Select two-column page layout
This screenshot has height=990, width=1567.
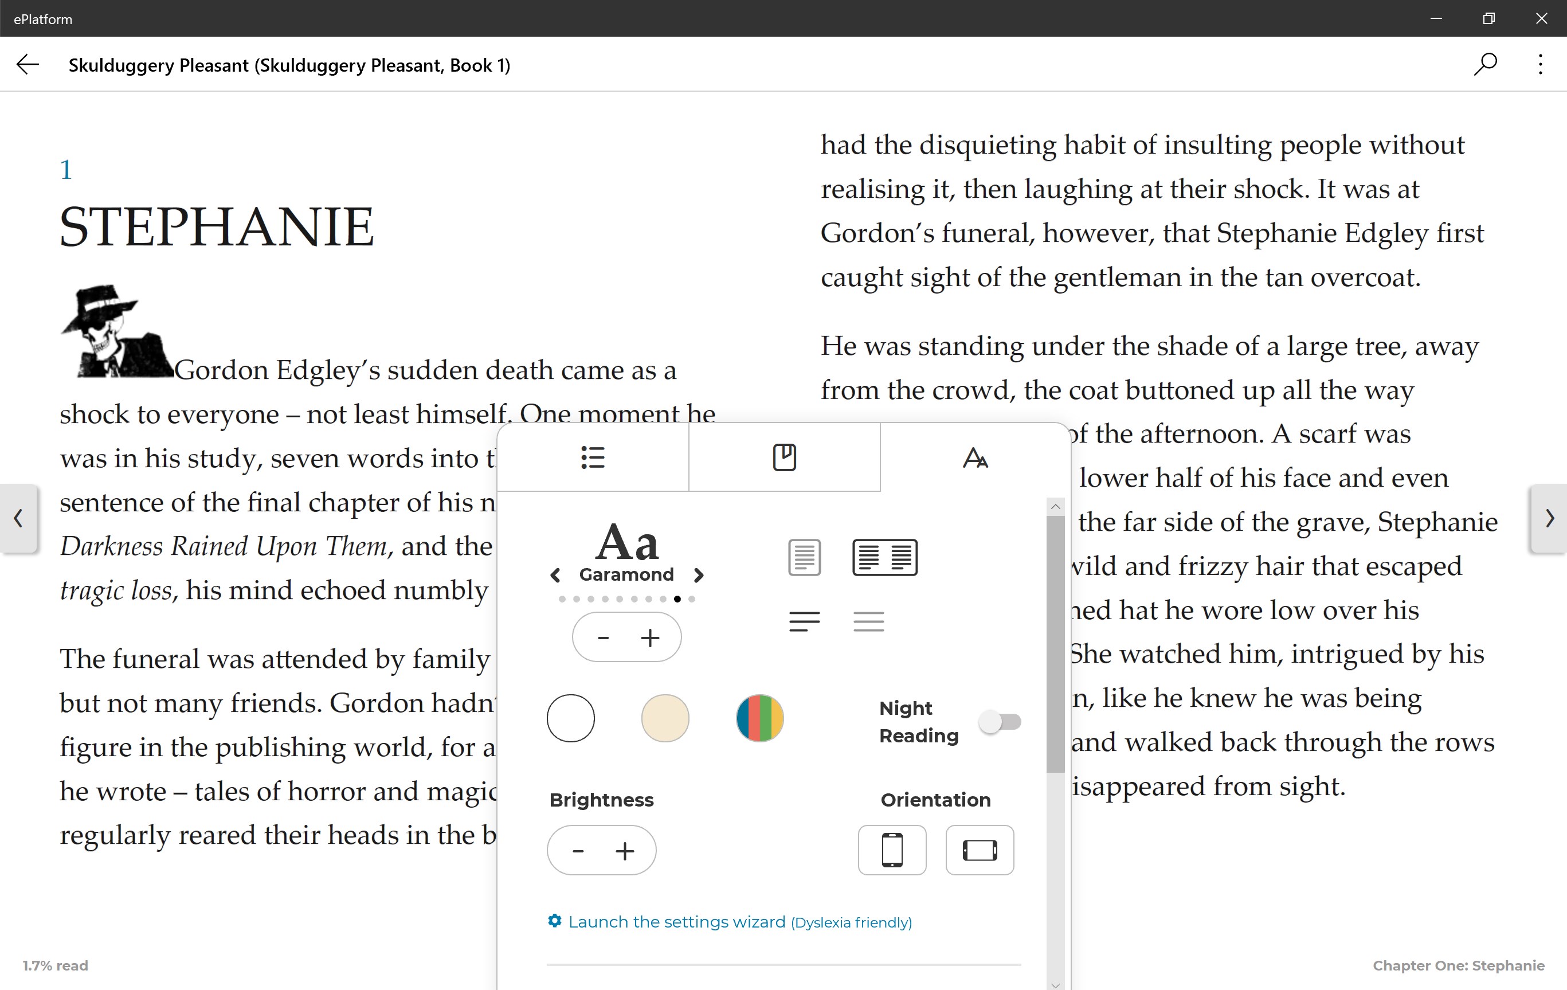coord(884,557)
